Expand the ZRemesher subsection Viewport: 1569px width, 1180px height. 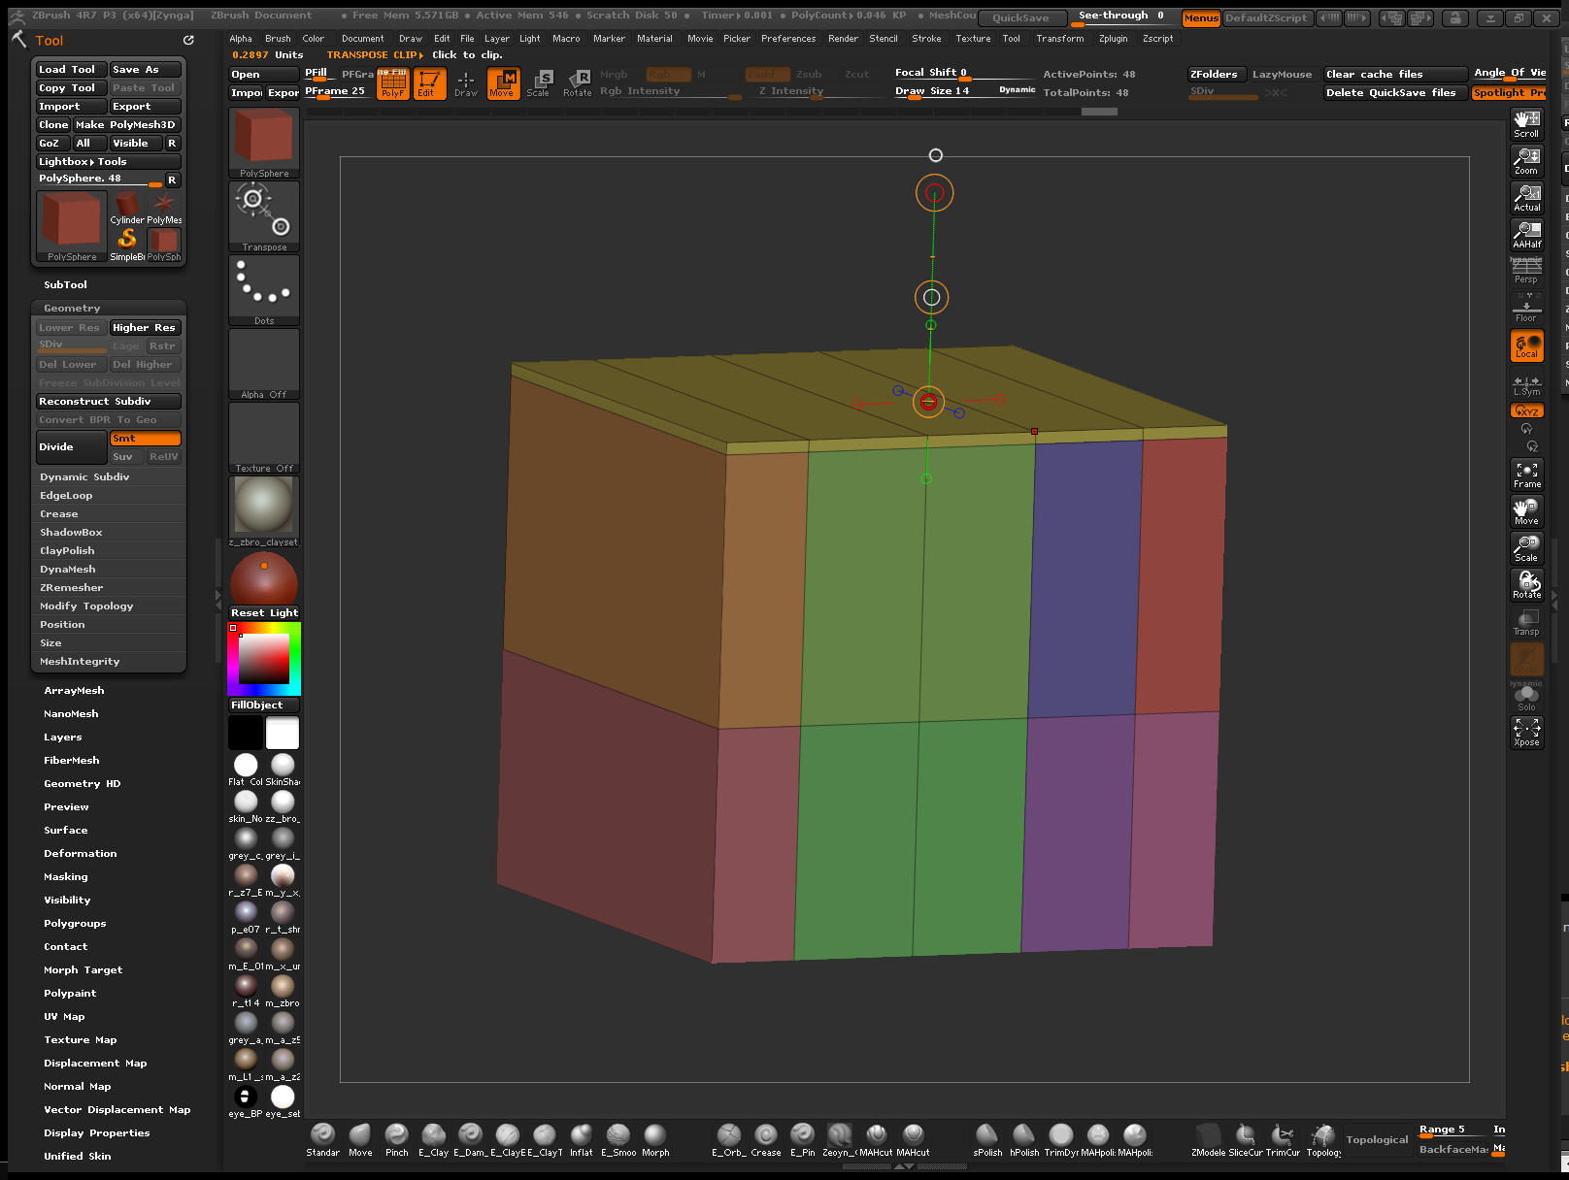pos(71,588)
